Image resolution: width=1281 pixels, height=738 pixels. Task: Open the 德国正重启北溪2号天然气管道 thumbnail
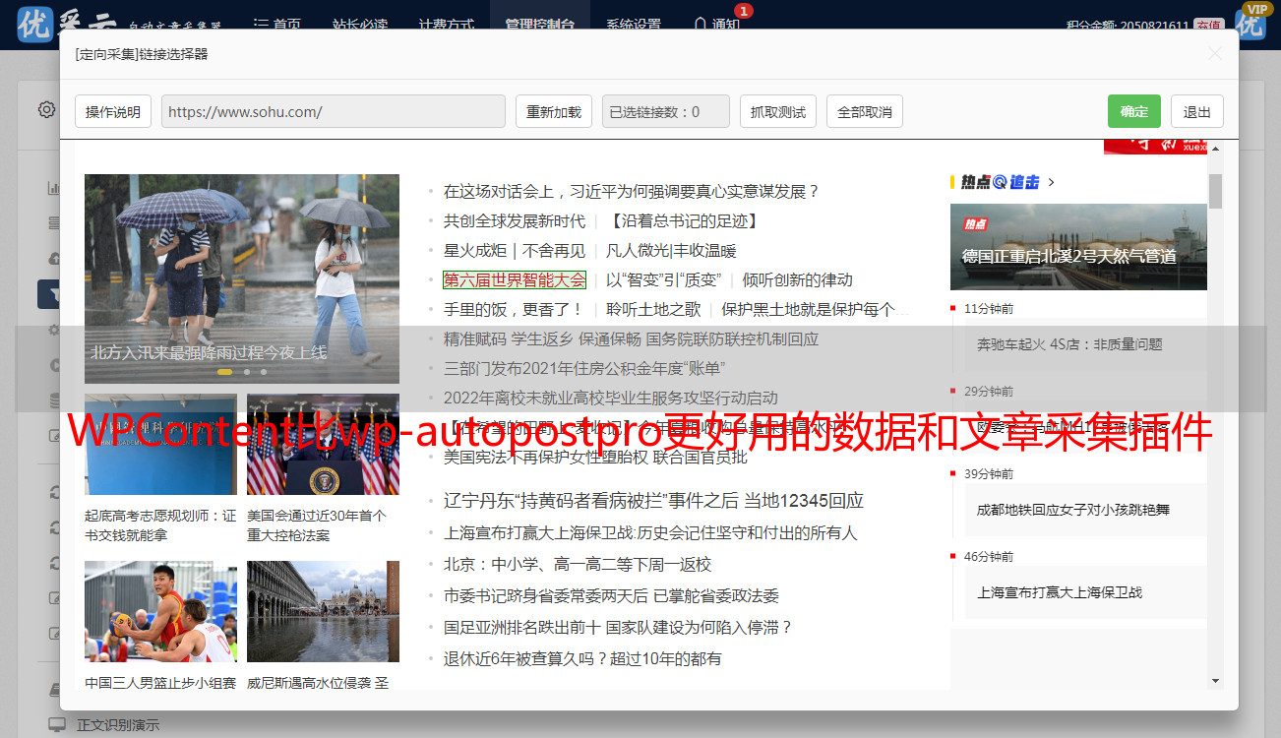pyautogui.click(x=1077, y=246)
